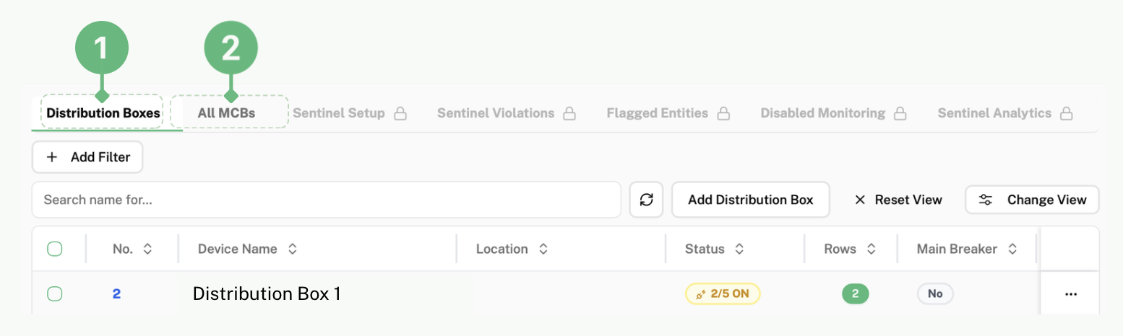
Task: Click the three-dot row actions menu
Action: click(x=1070, y=293)
